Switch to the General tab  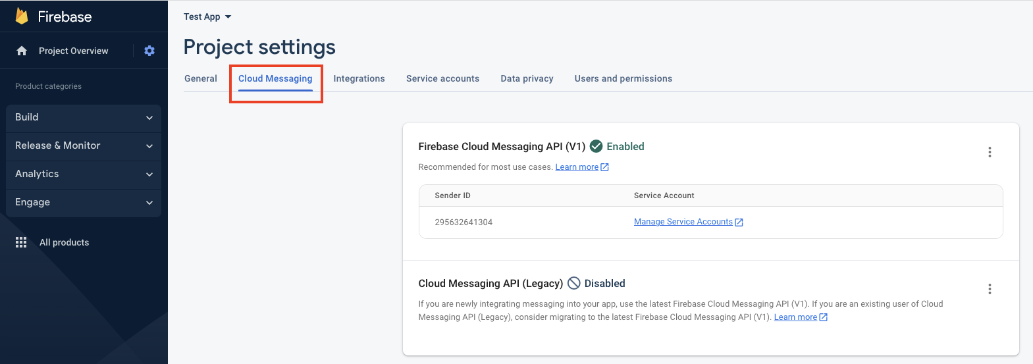pos(201,78)
